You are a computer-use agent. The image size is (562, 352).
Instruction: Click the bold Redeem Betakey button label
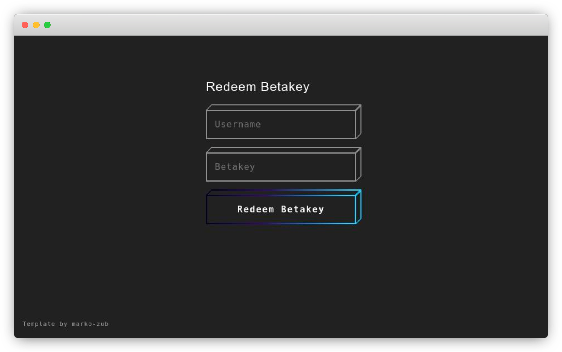(281, 209)
